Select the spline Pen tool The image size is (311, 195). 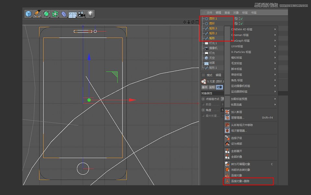pyautogui.click(x=37, y=14)
